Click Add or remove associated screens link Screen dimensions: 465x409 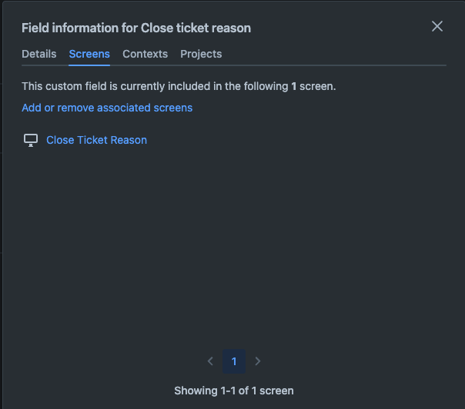click(x=107, y=108)
